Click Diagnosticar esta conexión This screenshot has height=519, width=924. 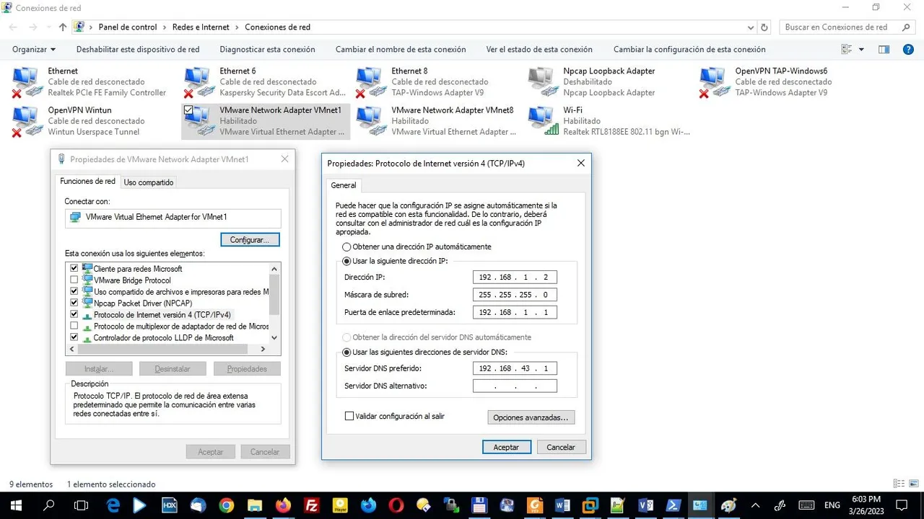pos(268,49)
